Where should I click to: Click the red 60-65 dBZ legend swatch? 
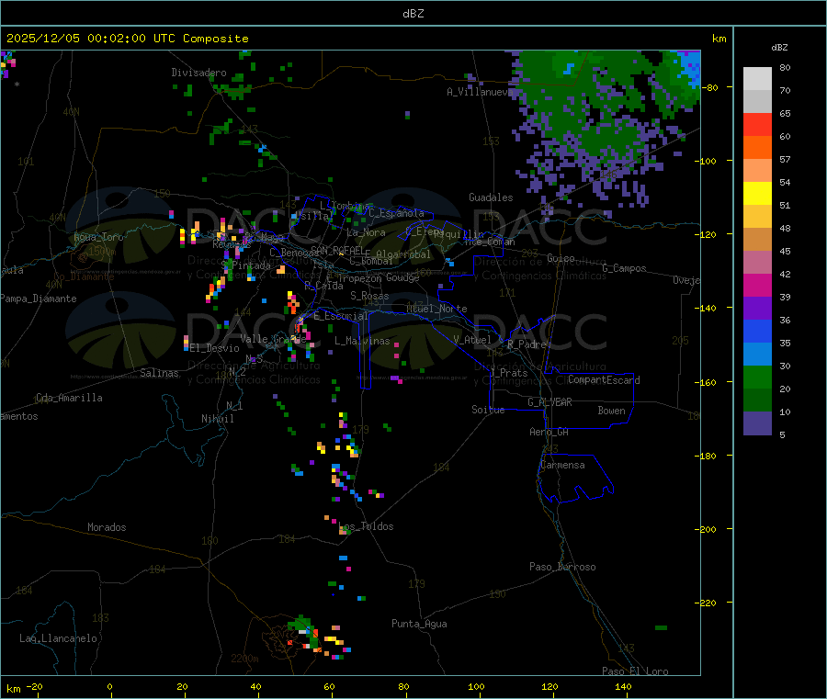757,125
